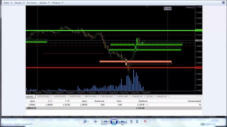This screenshot has height=127, width=227.
Task: Click the current price value 1.30978
Action: tap(84, 105)
